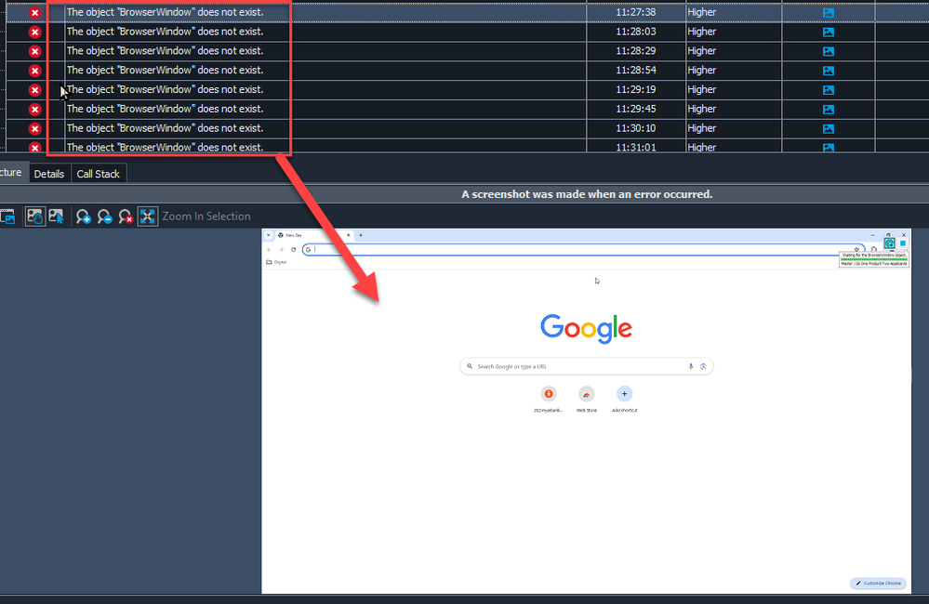The image size is (929, 604).
Task: Click the error icon in the 11:29:45 row
Action: [x=35, y=110]
